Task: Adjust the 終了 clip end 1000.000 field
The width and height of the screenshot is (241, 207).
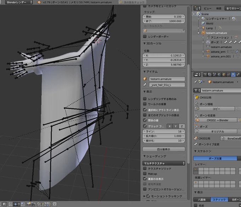Action: [x=164, y=21]
